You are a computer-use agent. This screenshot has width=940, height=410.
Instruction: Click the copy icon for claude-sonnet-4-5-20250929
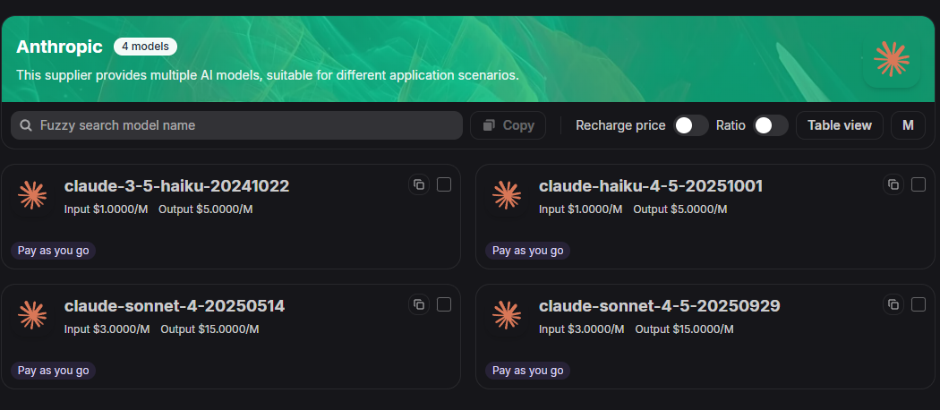click(893, 304)
